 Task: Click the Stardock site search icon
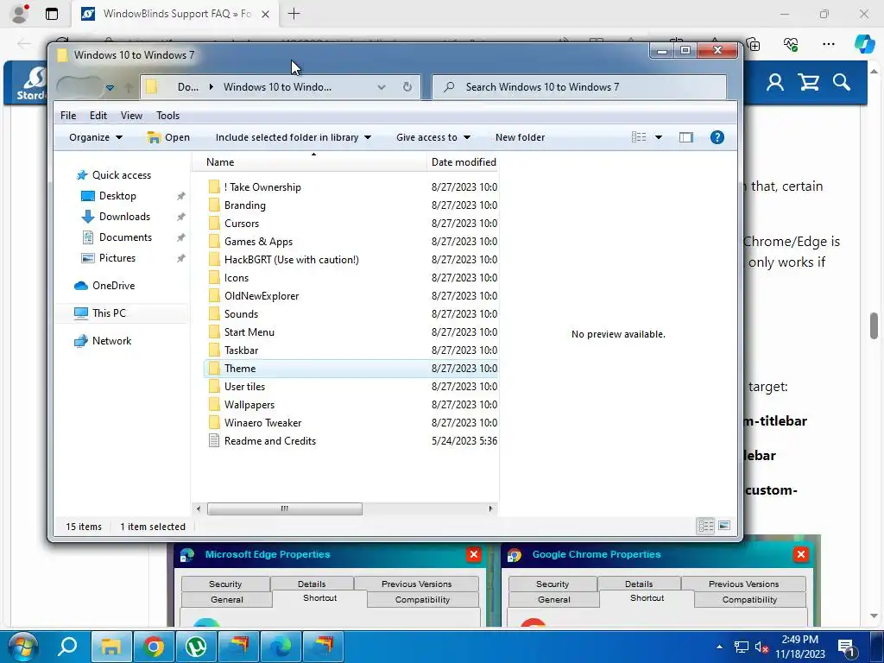click(x=841, y=82)
